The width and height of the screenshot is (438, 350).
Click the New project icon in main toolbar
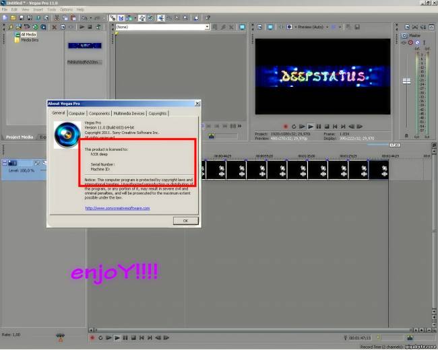(5, 18)
